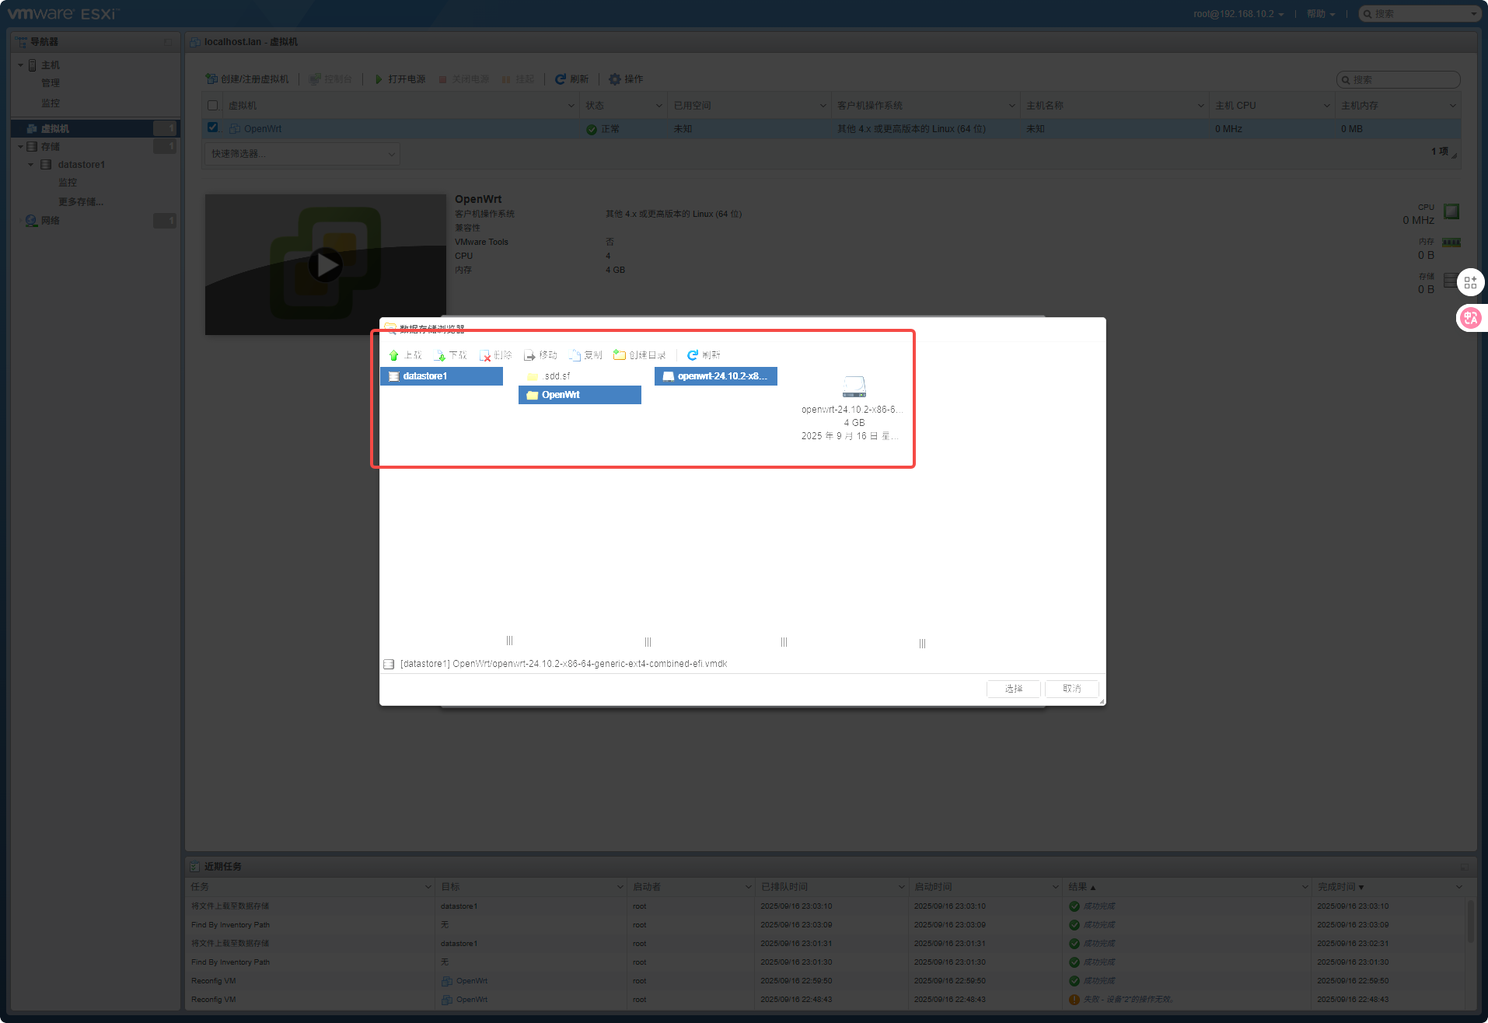Collapse the 主机 tree node in navigator
The image size is (1488, 1023).
point(21,65)
